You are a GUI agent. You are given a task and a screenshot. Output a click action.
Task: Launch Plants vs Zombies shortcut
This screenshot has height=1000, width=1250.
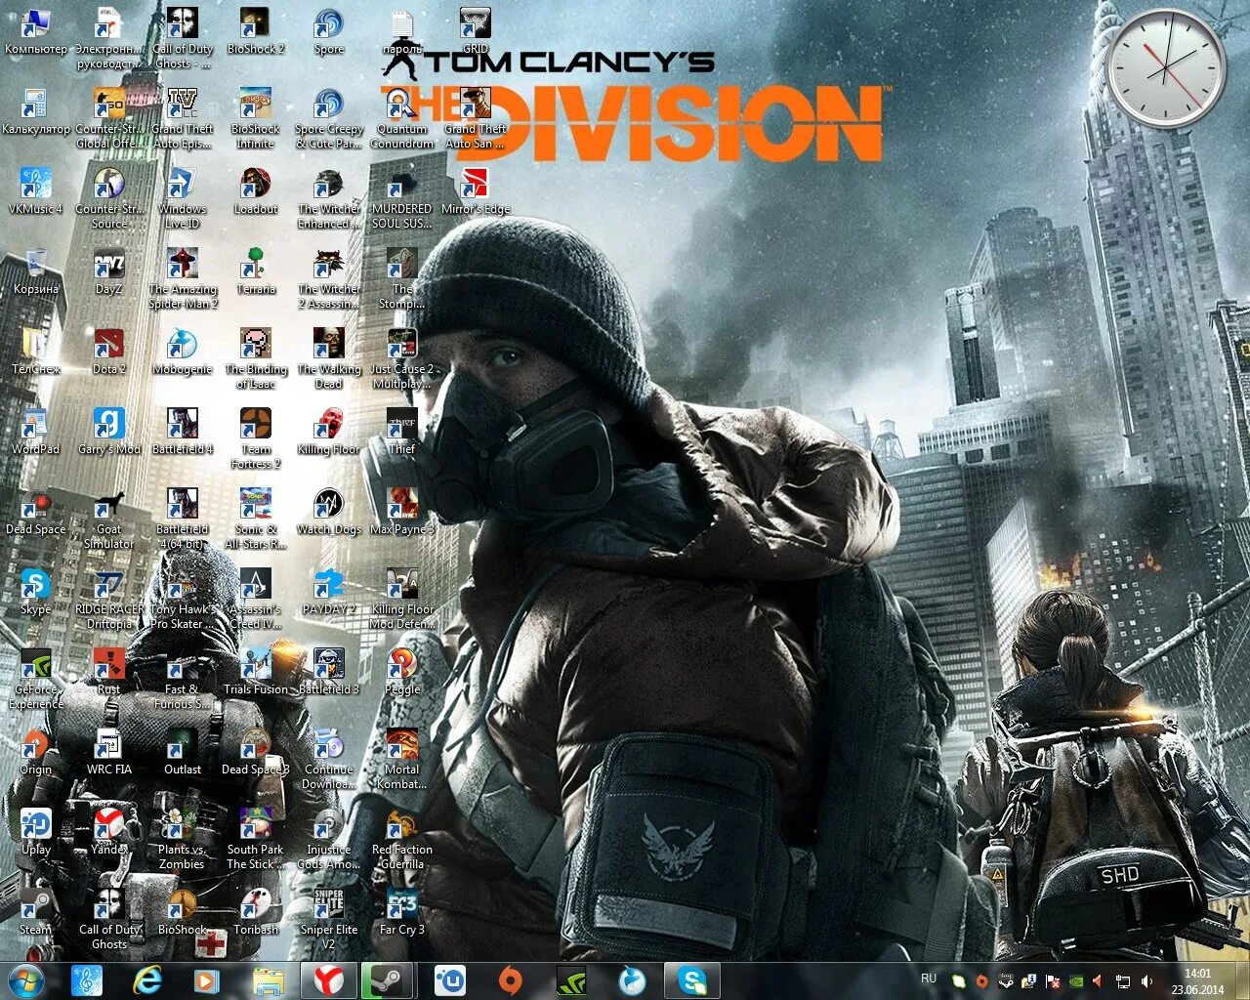183,840
